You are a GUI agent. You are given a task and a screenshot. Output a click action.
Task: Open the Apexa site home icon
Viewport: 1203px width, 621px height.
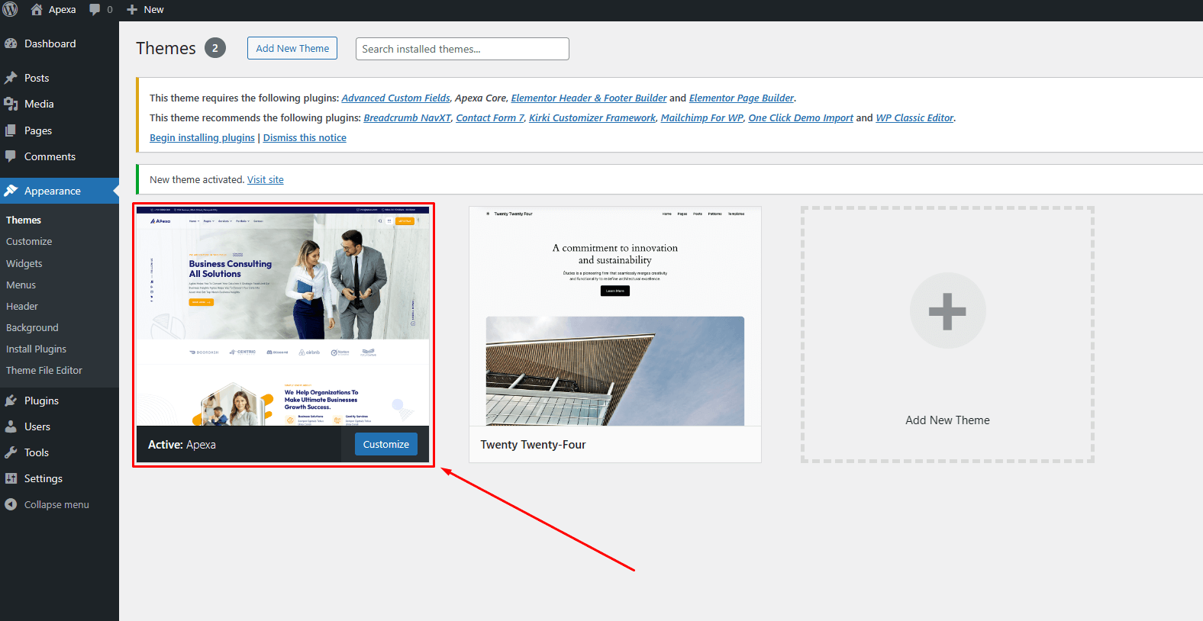(37, 9)
